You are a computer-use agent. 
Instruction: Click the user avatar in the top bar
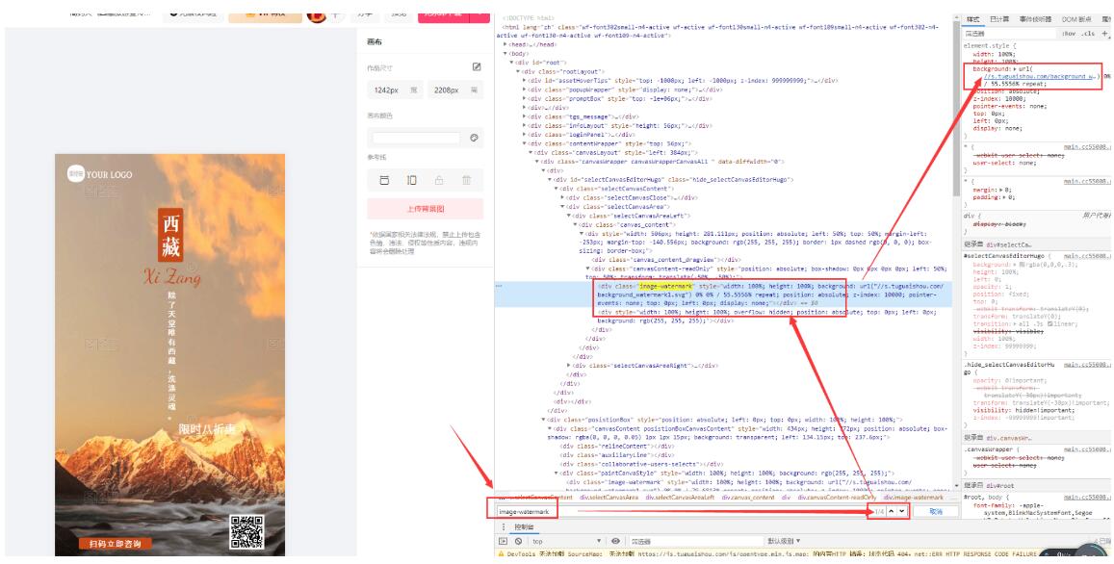point(318,17)
